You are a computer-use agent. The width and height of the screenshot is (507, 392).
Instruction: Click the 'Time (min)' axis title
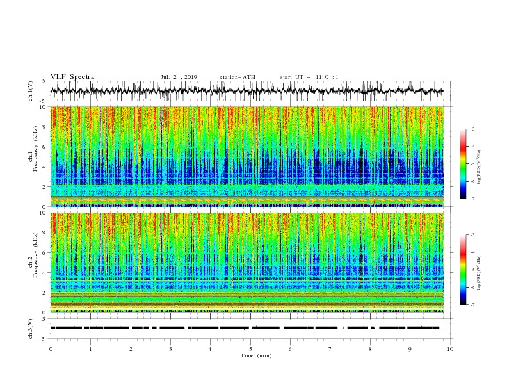pos(256,355)
